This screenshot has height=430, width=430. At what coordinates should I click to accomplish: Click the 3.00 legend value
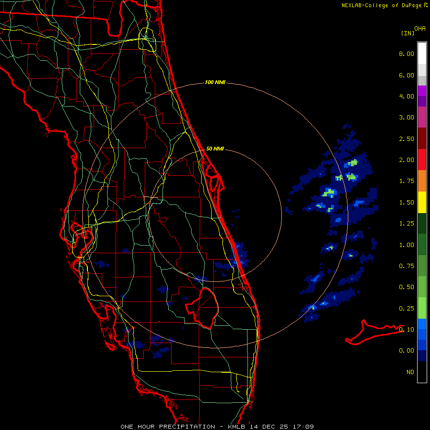click(407, 118)
